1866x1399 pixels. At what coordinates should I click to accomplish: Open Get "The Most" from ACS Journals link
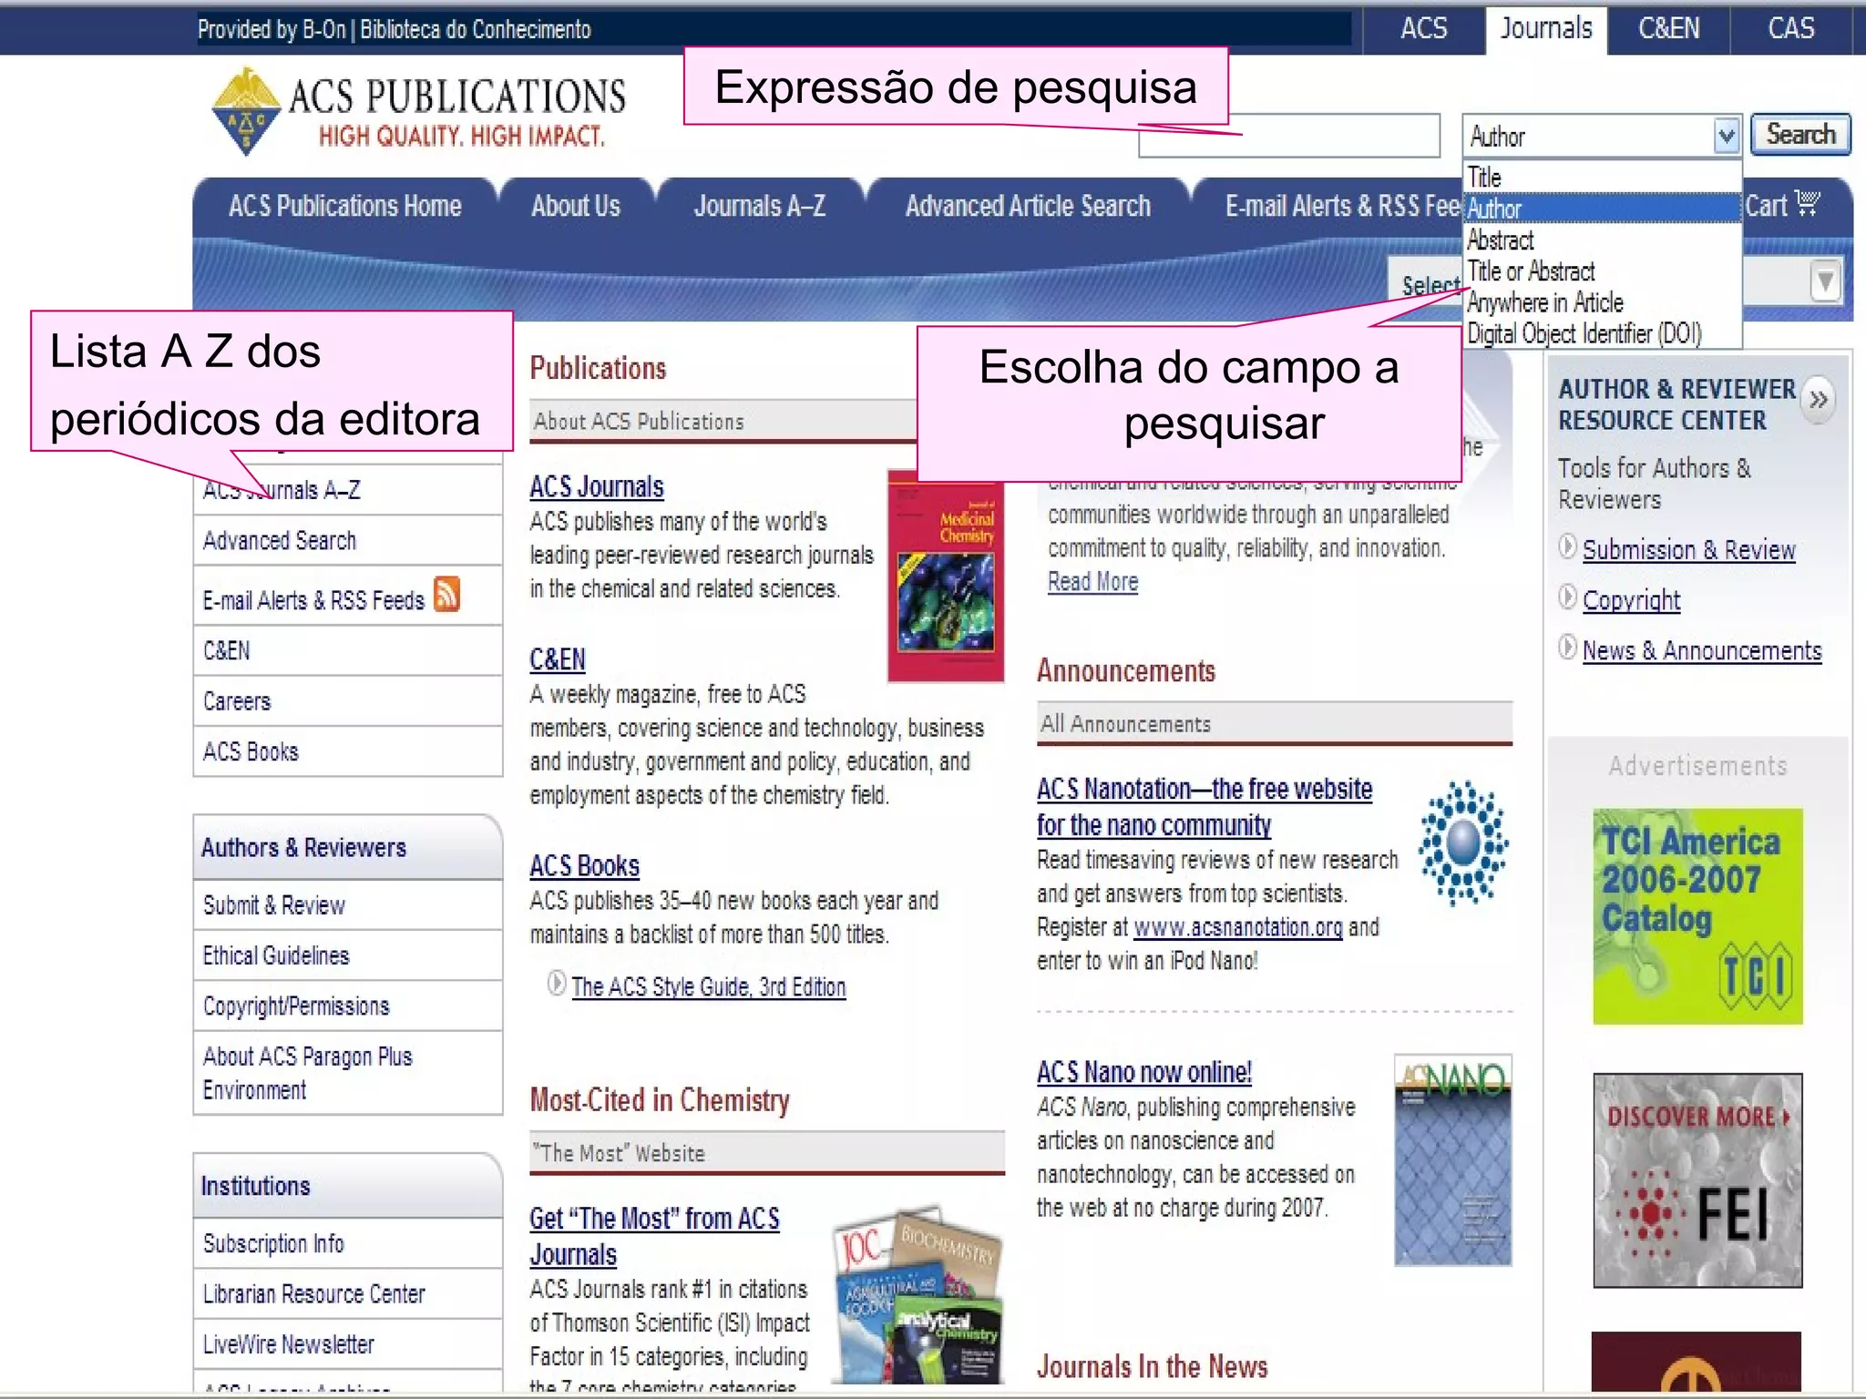(x=654, y=1236)
